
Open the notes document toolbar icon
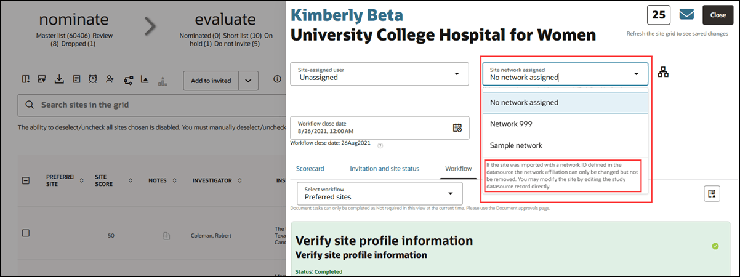pyautogui.click(x=76, y=79)
